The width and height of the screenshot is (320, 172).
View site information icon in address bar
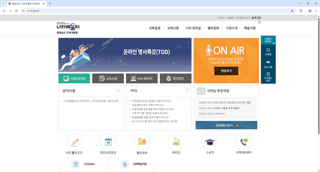click(24, 11)
